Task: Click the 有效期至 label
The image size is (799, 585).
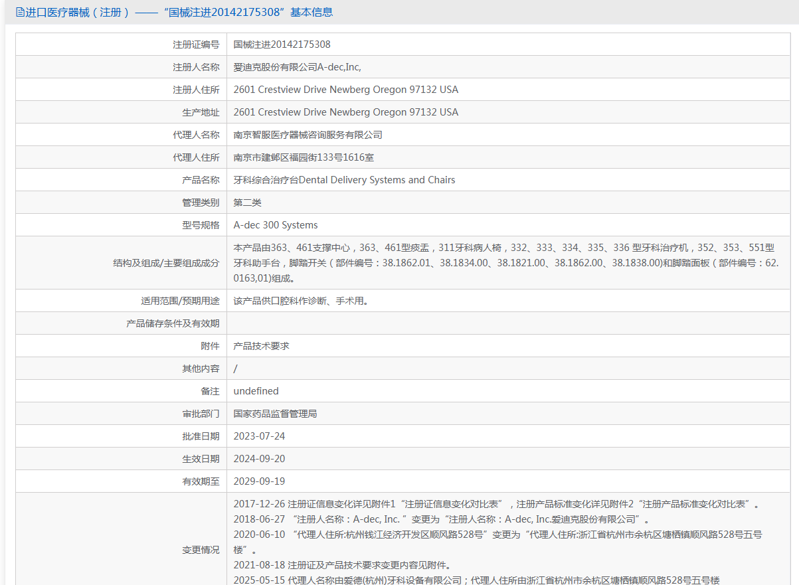Action: pos(201,481)
